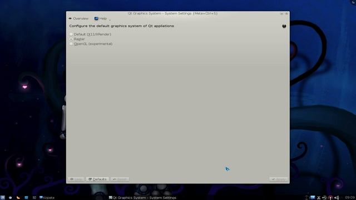Open the network connection tray icon
The image size is (356, 200).
324,198
